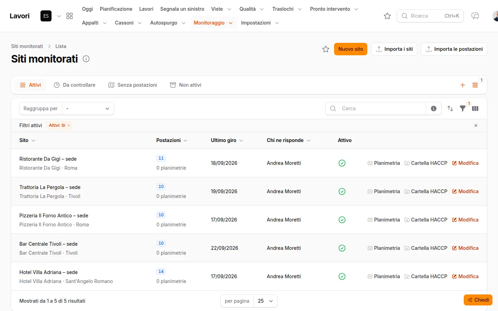Screen dimensions: 498x311
Task: Switch to the Senza postazioni tab
Action: pyautogui.click(x=133, y=85)
